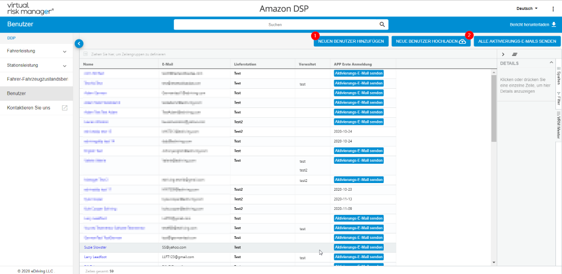Click the magnifier icon in the search bar
This screenshot has height=274, width=562.
click(382, 25)
